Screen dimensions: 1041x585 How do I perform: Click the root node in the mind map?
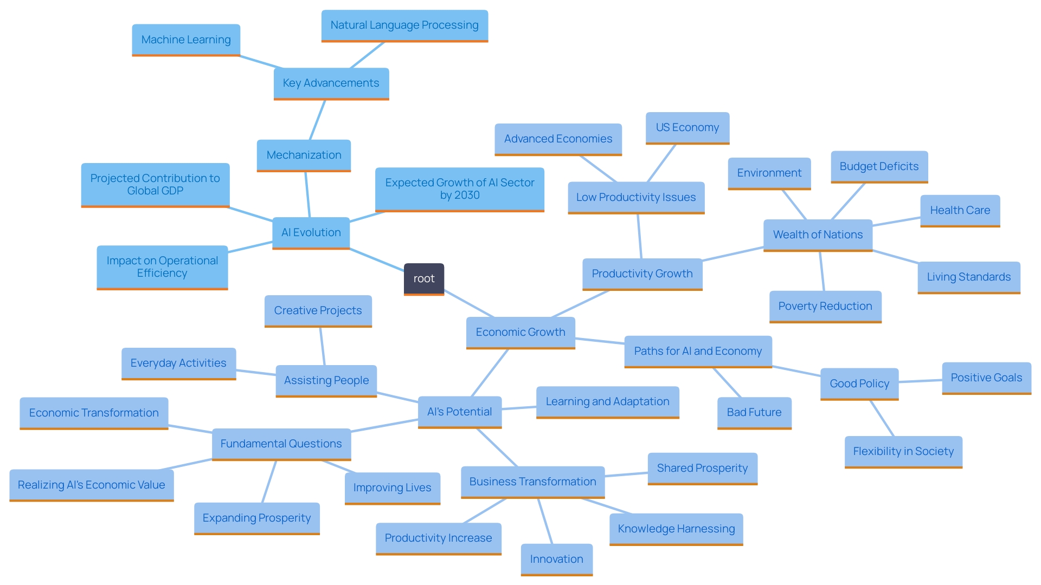(x=423, y=278)
